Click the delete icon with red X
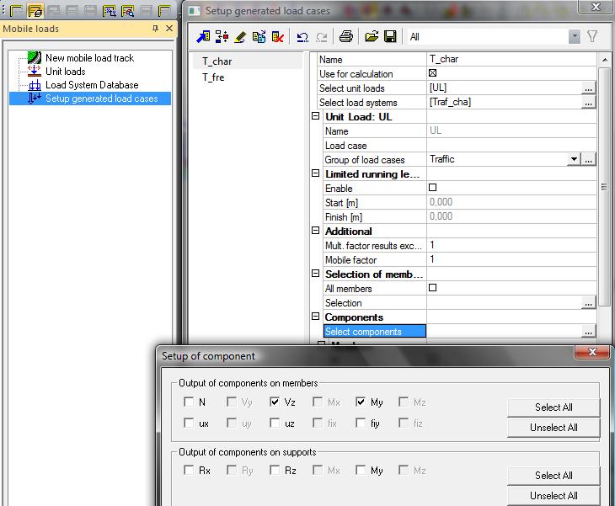 coord(277,37)
